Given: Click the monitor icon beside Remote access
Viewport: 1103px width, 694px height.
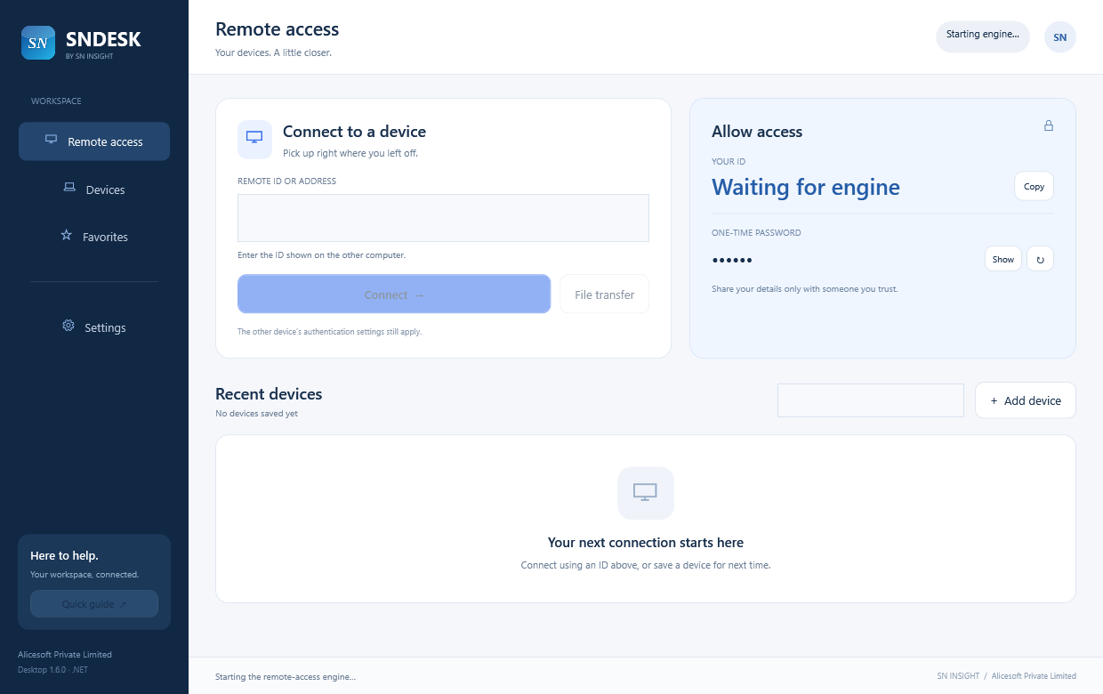Looking at the screenshot, I should (51, 140).
